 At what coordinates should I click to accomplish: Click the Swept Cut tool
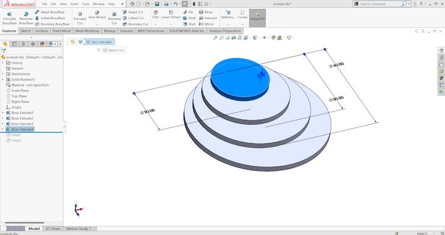click(133, 12)
